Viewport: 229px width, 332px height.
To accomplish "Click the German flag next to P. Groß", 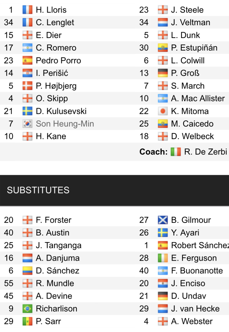I will pos(163,73).
